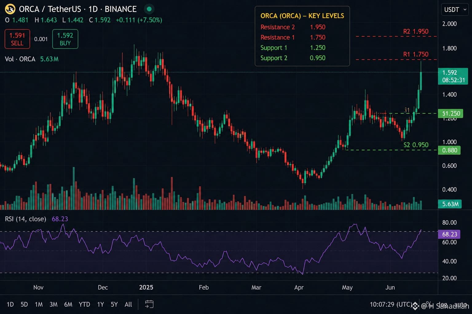Click the Apr label on time axis
This screenshot has width=472, height=314.
299,287
